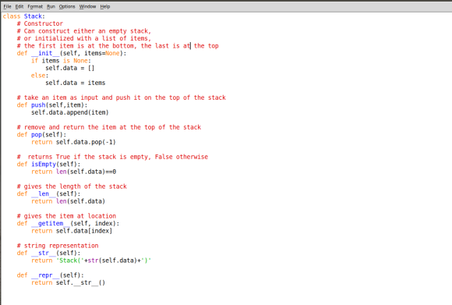
Task: Click the 'def pop(self):' line
Action: [41, 135]
